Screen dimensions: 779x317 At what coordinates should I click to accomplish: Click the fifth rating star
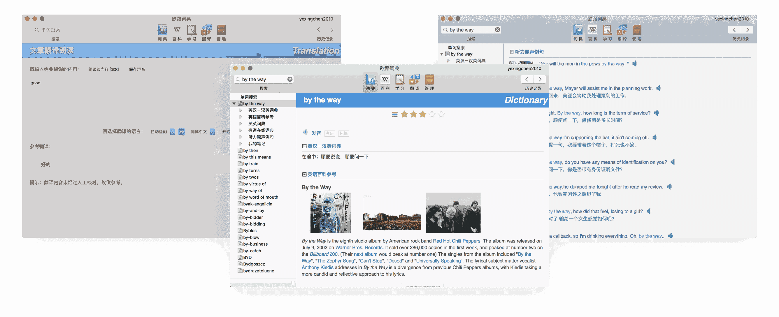pos(441,114)
